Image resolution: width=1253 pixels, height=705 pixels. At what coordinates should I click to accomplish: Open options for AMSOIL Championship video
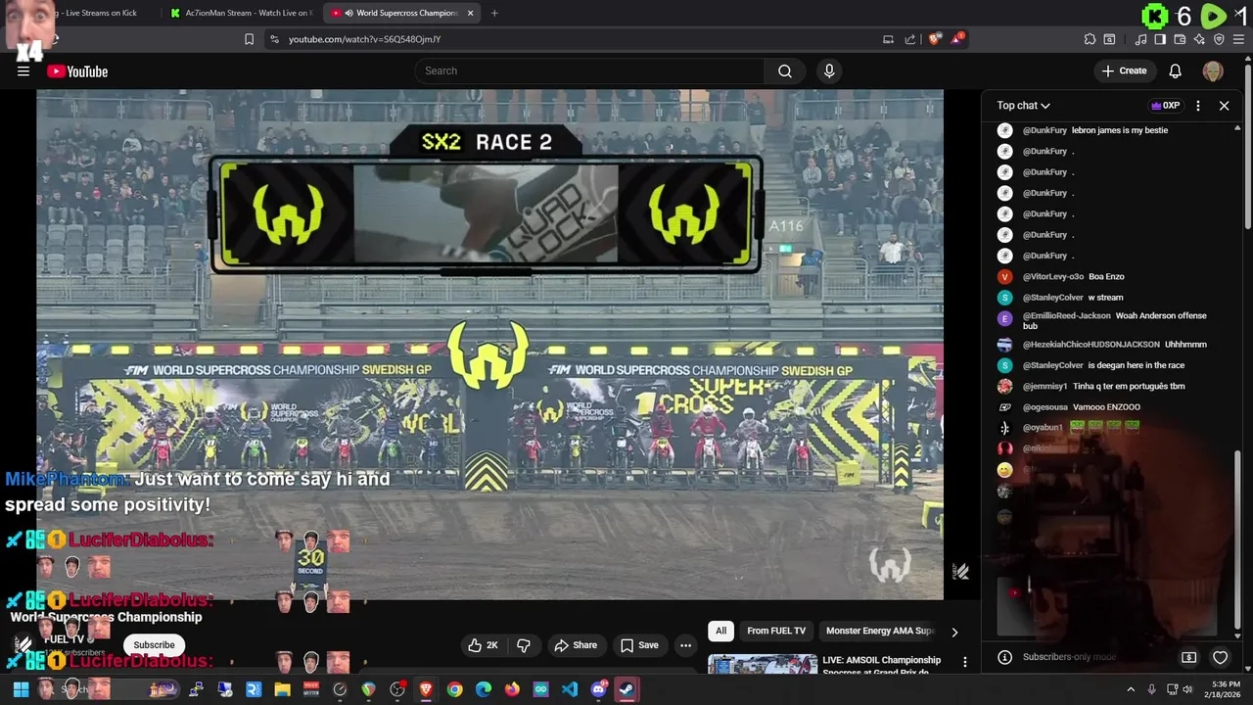[x=964, y=663]
